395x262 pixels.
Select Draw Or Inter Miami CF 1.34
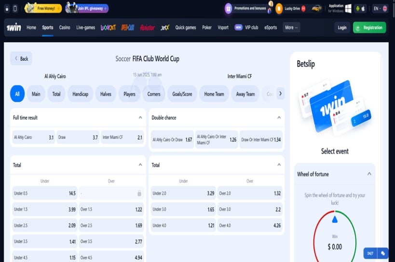(261, 139)
